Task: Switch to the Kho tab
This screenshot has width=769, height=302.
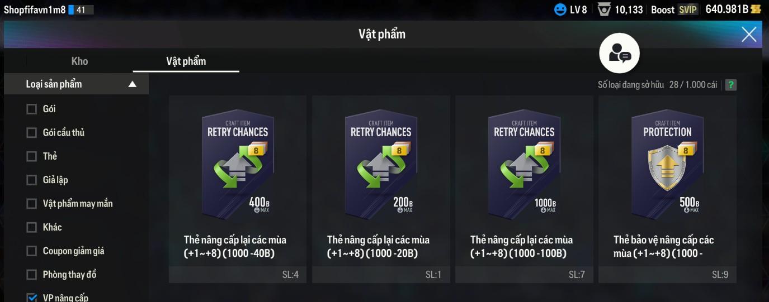Action: pos(79,61)
